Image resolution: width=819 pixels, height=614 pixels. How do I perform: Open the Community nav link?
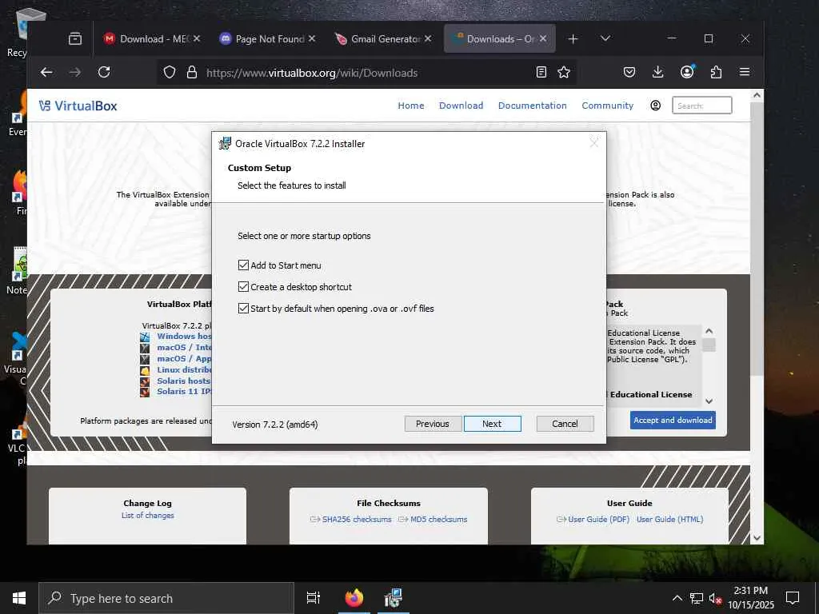[608, 106]
